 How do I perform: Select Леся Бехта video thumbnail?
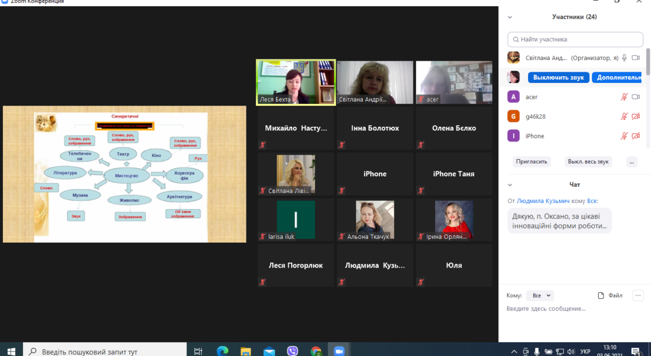[295, 82]
